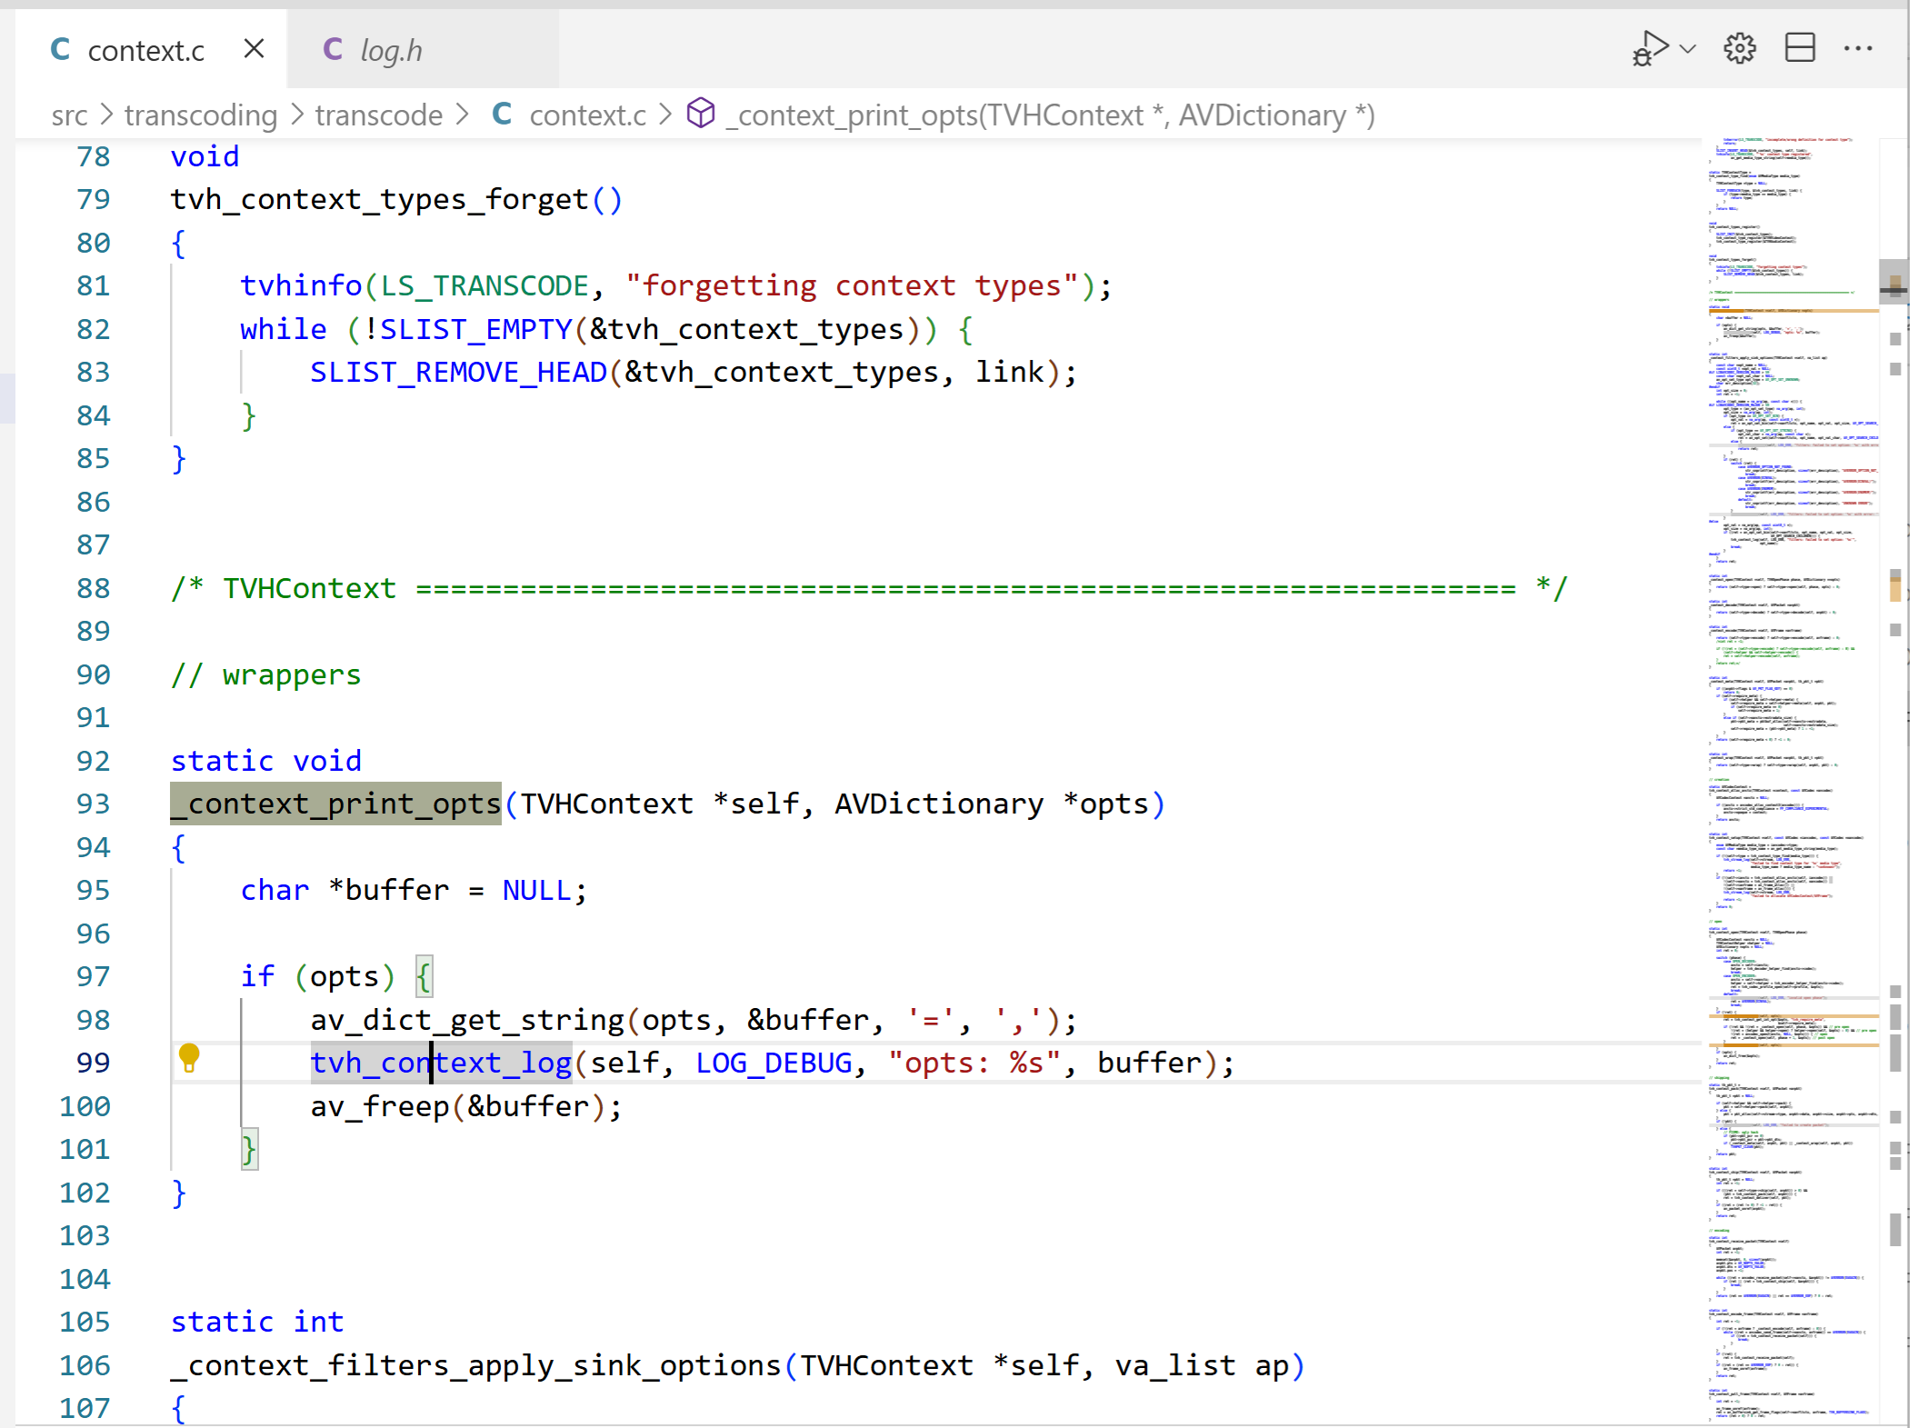Select the transcode breadcrumb segment
This screenshot has height=1428, width=1917.
tap(379, 115)
